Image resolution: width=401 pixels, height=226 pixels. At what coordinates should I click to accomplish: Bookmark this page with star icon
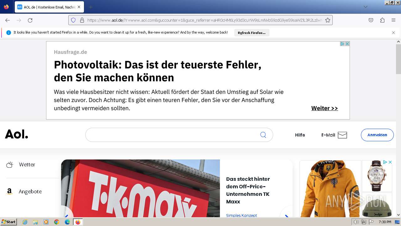pos(328,20)
